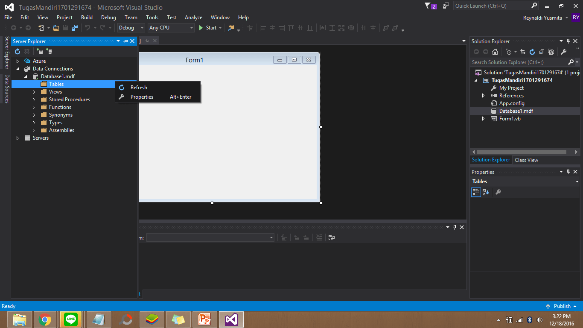Collapse the Database1.mdf connection node
The width and height of the screenshot is (583, 328).
[x=26, y=76]
